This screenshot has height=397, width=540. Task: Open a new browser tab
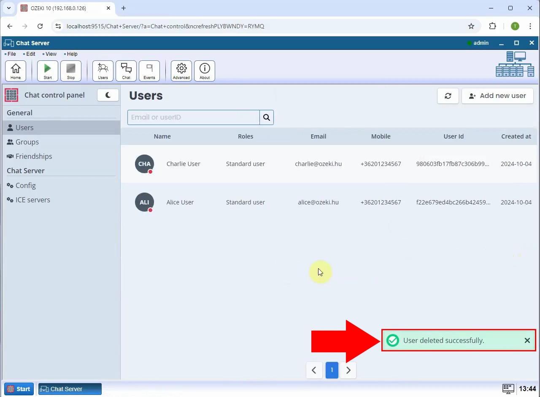click(124, 8)
